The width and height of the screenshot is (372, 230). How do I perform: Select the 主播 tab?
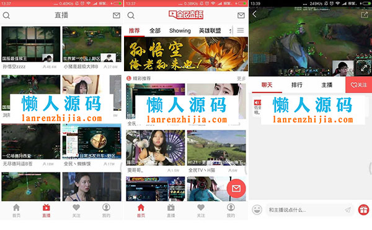click(327, 85)
